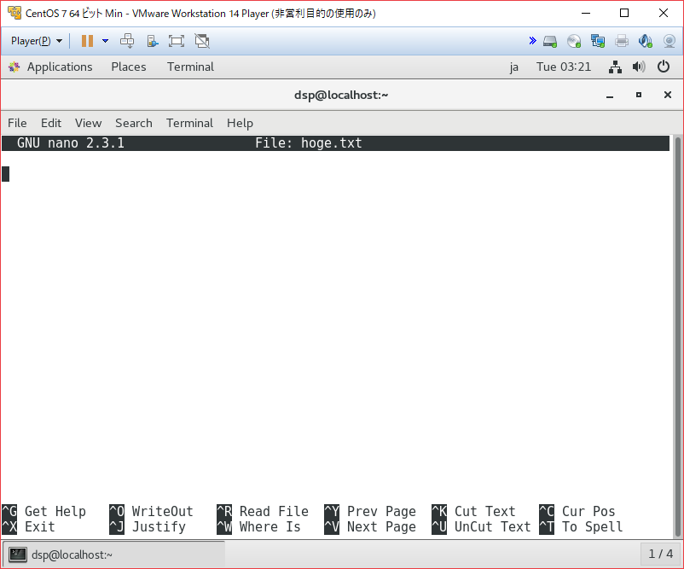Open the Places menu
This screenshot has width=684, height=569.
click(x=129, y=67)
